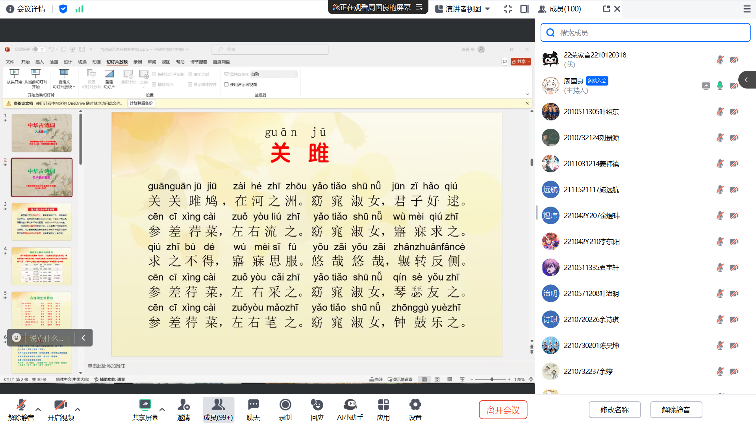Click the 搜索成员 search field
Viewport: 756px width, 425px height.
coord(646,33)
